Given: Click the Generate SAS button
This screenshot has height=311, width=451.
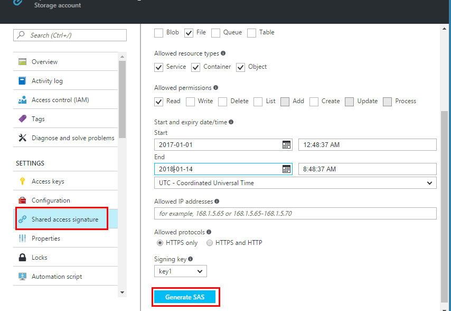Looking at the screenshot, I should (185, 297).
